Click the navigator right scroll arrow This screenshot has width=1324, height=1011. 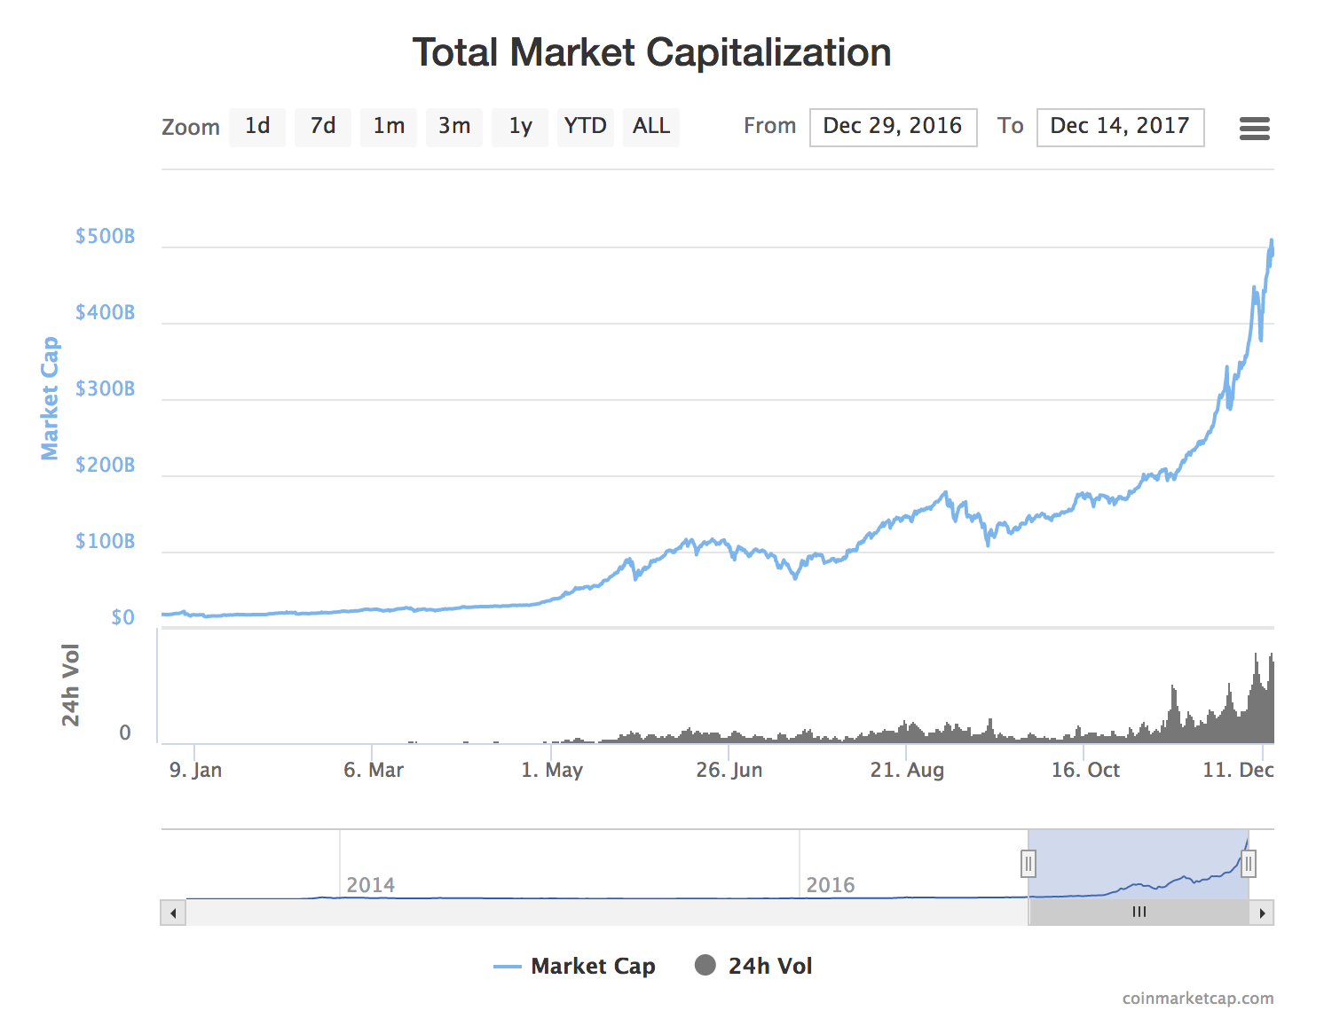[1262, 913]
